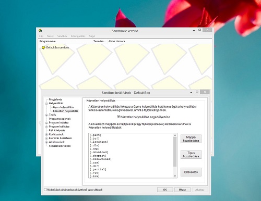Viewport: 261px width, 201px height.
Task: Expand the Program leállítása tree node
Action: pos(46,127)
